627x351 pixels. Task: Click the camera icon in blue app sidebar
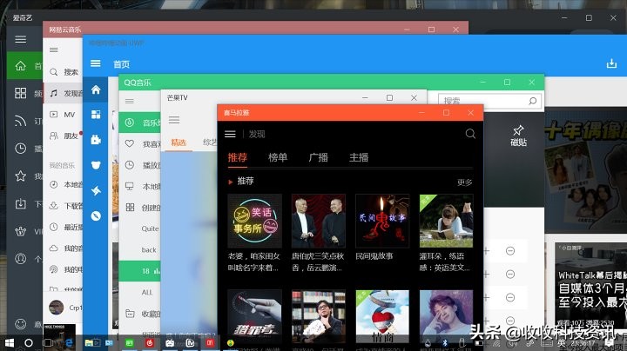coord(96,140)
